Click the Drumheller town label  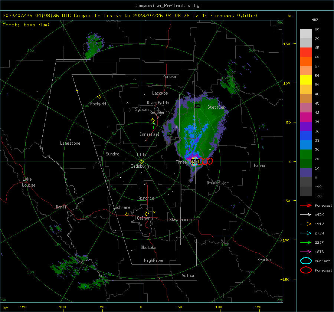(x=217, y=183)
